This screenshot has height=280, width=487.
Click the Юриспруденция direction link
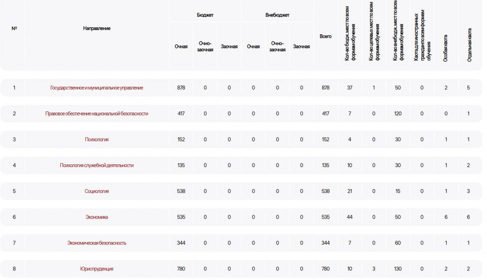[97, 269]
